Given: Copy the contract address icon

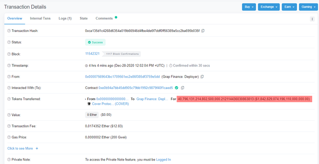Looking at the screenshot, I should click(182, 88).
